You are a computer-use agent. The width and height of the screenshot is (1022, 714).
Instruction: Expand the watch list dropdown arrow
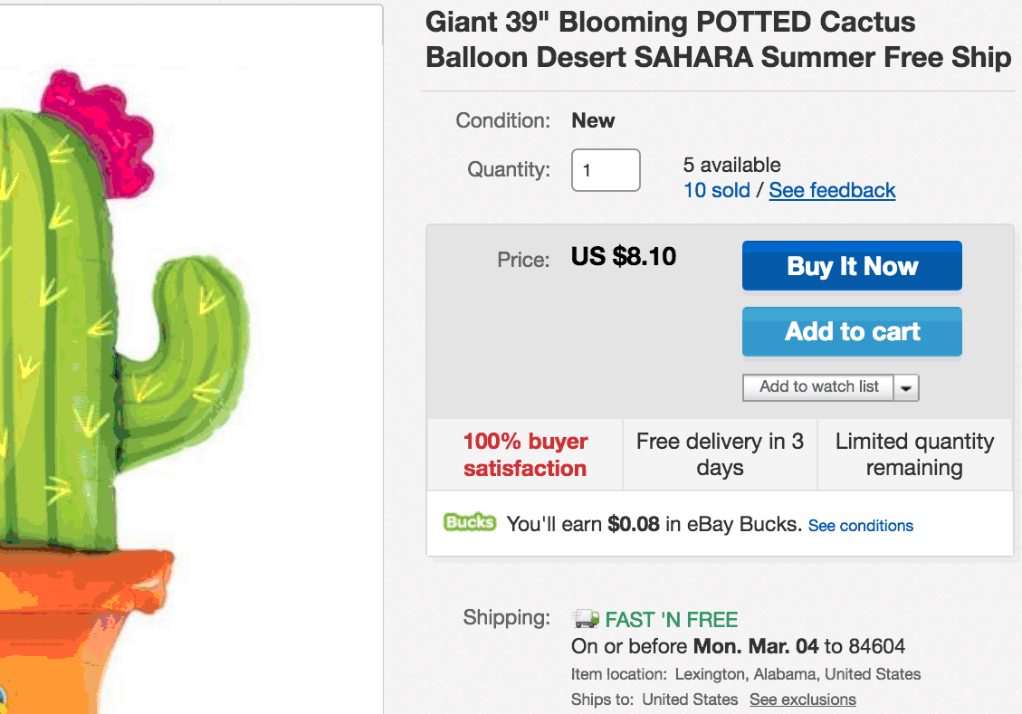click(906, 387)
